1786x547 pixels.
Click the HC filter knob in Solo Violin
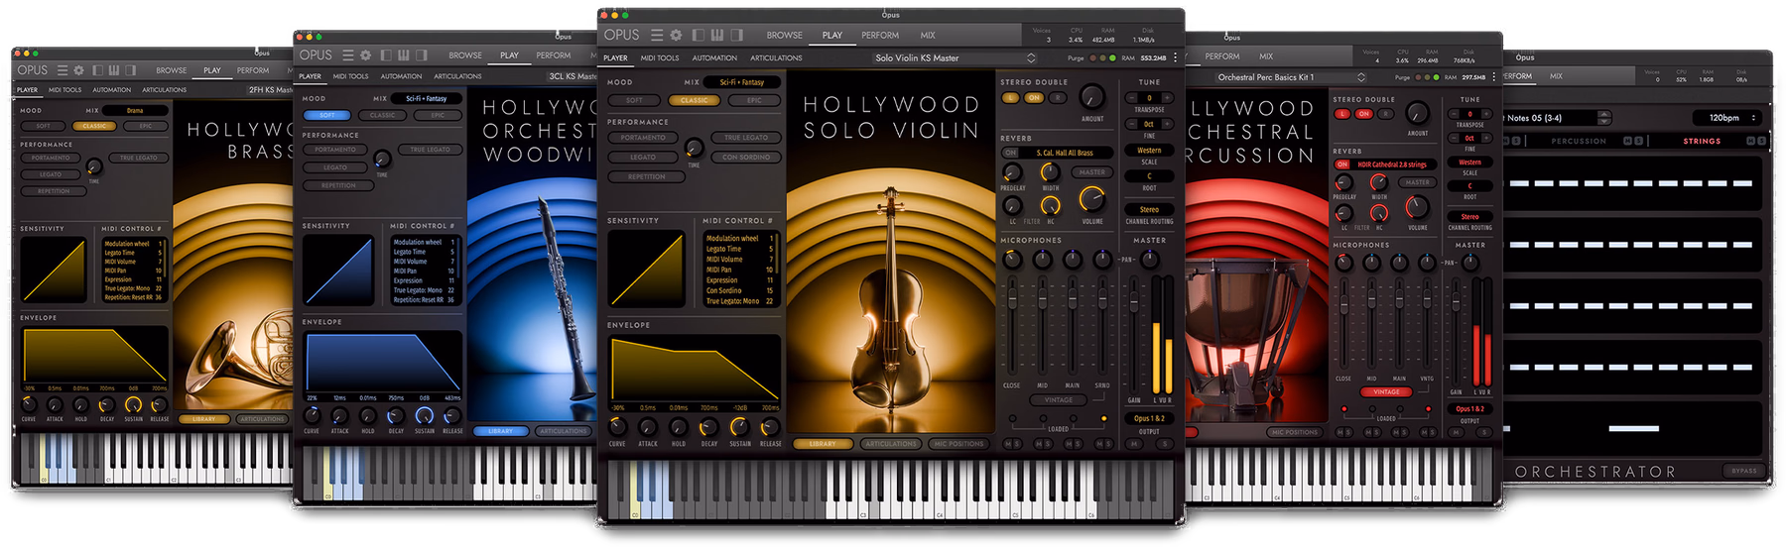1050,205
